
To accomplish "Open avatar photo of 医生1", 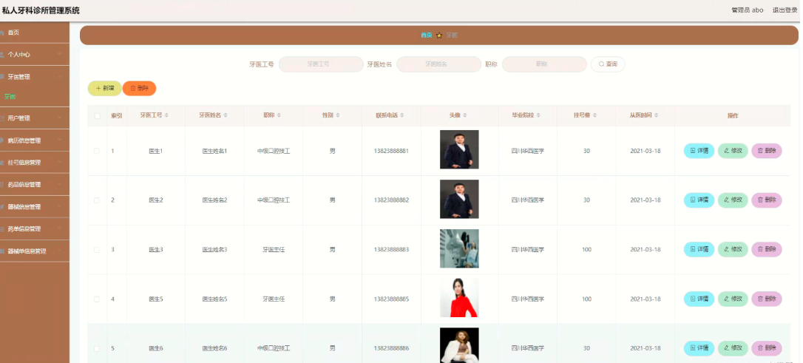I will [459, 149].
